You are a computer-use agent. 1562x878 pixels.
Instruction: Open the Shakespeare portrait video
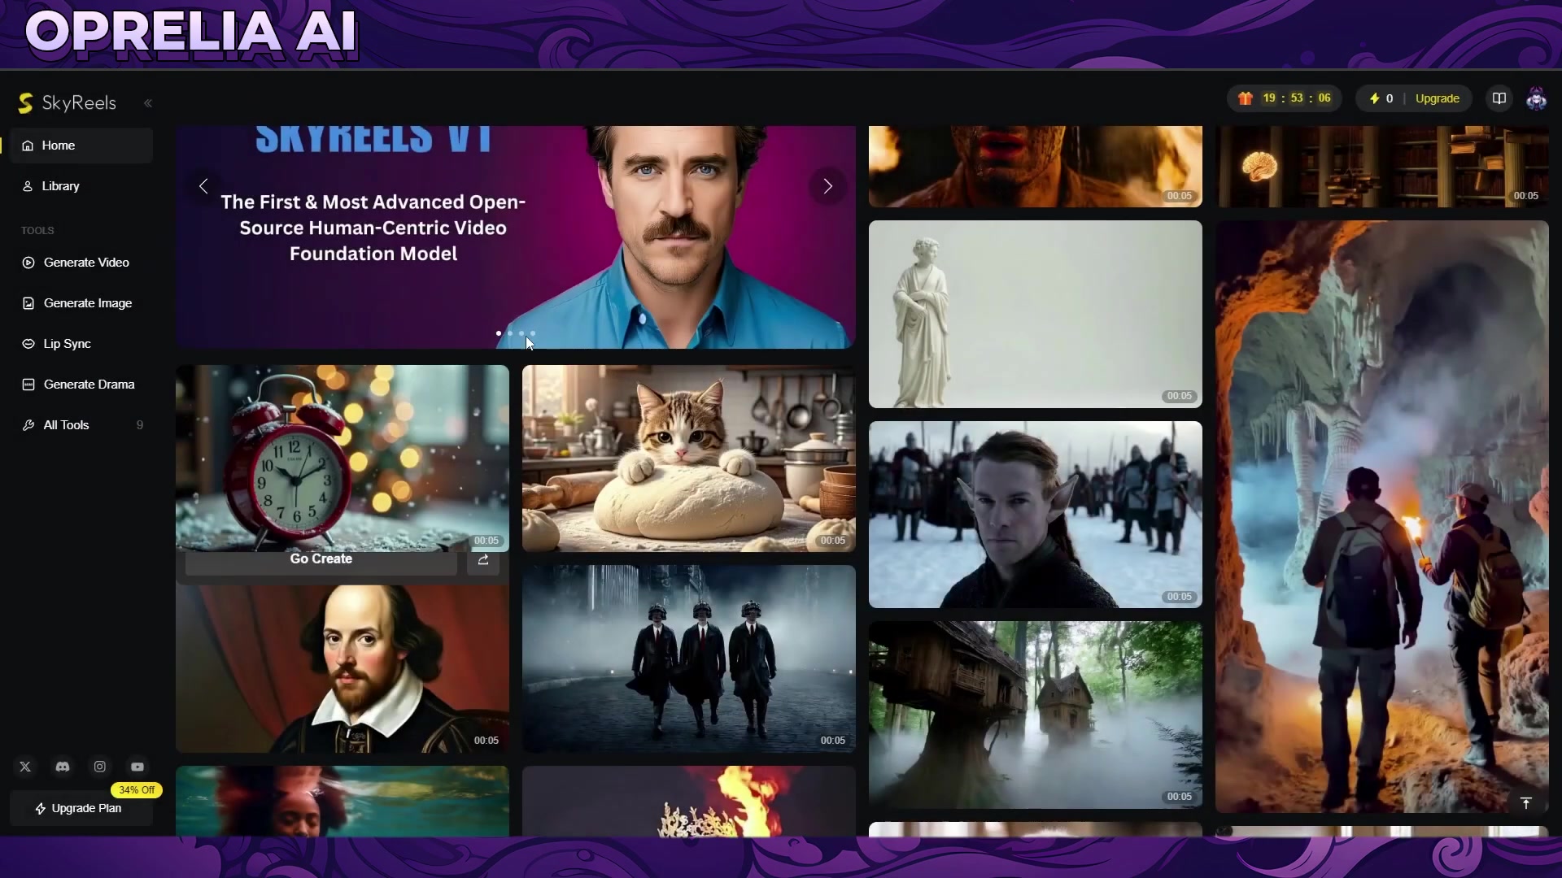coord(343,668)
